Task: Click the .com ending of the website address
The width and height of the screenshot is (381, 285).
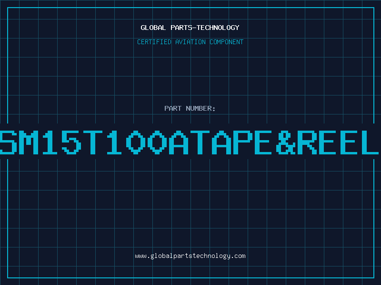Action: point(238,256)
